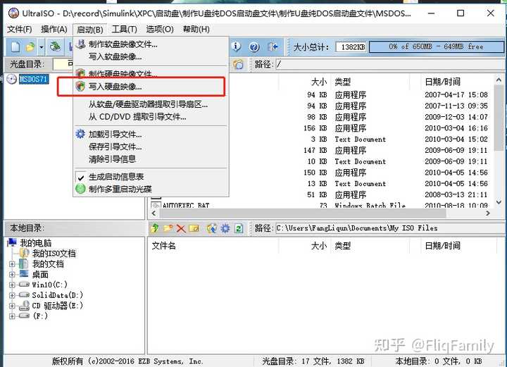Click the upper file list 类型 column header

(342, 82)
